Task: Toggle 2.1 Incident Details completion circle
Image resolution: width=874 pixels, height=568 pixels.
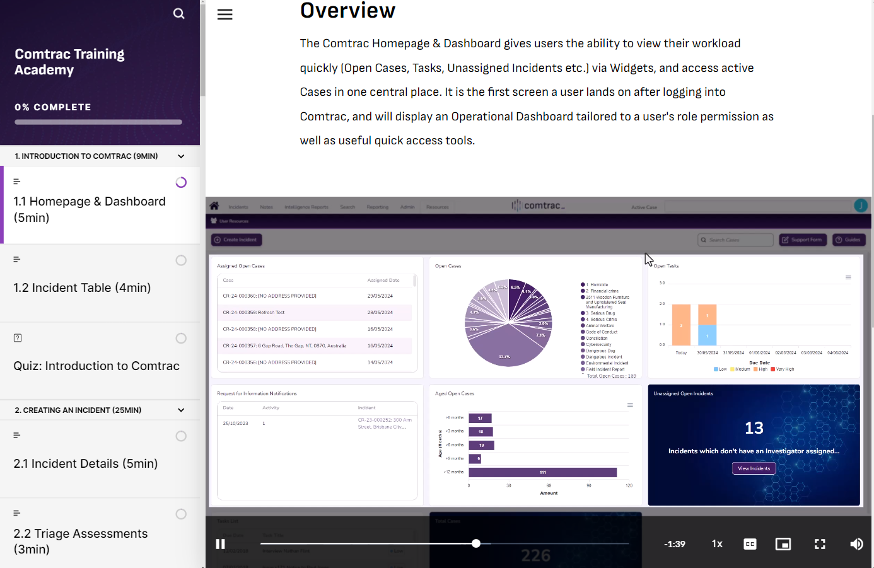Action: pyautogui.click(x=181, y=436)
